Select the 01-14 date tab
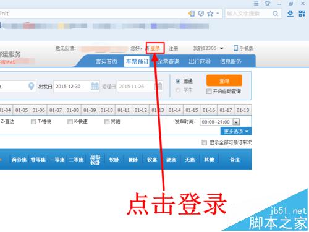The height and width of the screenshot is (232, 309). tap(175, 110)
